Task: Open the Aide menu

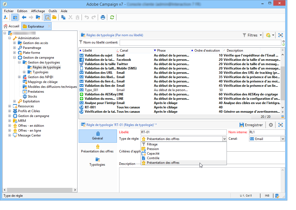Action: click(64, 11)
